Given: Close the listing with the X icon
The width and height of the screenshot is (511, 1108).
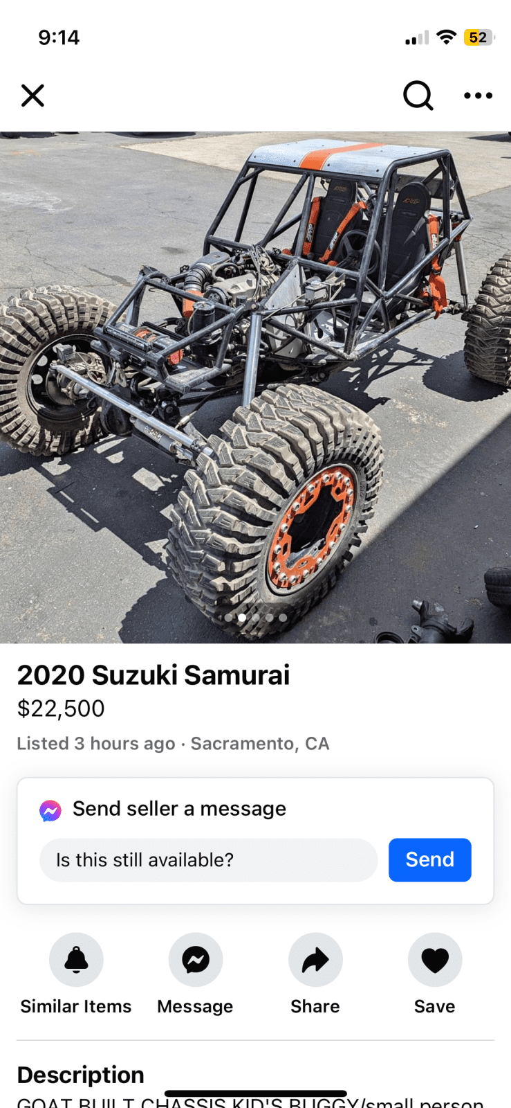Looking at the screenshot, I should click(x=32, y=96).
